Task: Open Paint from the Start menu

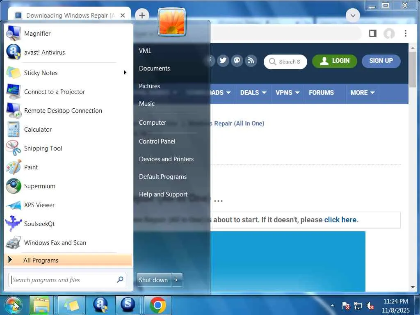Action: point(68,167)
